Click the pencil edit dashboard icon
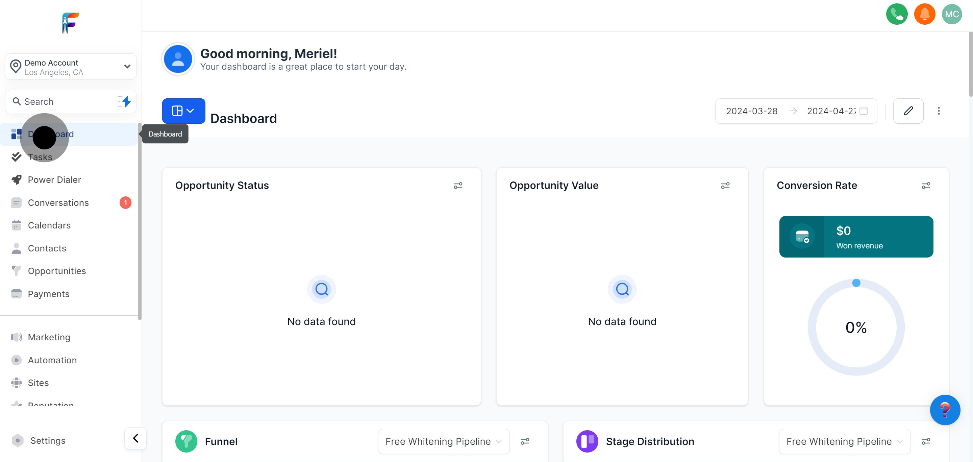The image size is (973, 462). tap(908, 111)
